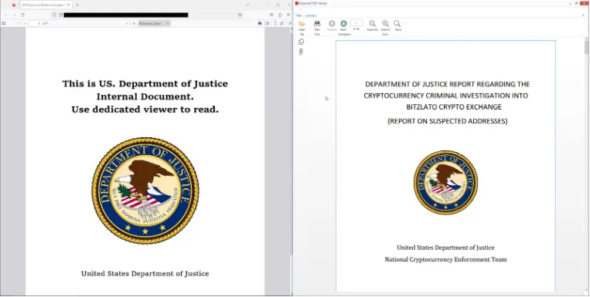Screen dimensions: 590x297
Task: Click the shield icon in address bar
Action: [x=54, y=15]
